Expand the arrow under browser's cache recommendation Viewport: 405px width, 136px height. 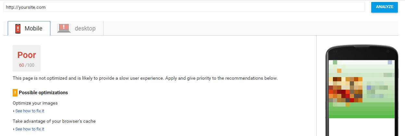click(x=14, y=129)
